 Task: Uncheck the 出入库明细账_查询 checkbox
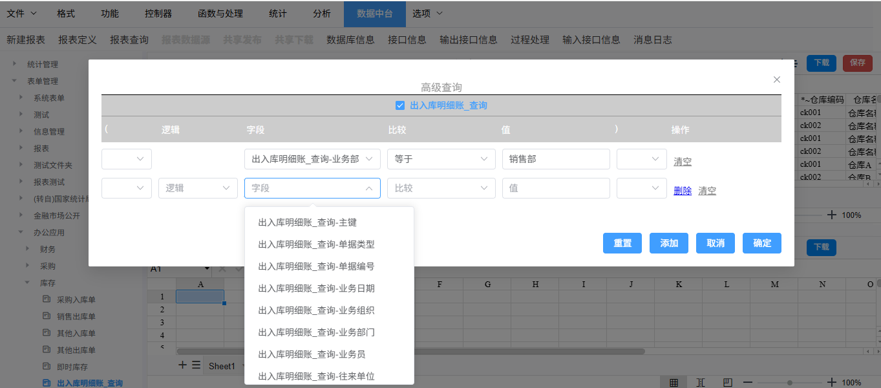(x=400, y=105)
